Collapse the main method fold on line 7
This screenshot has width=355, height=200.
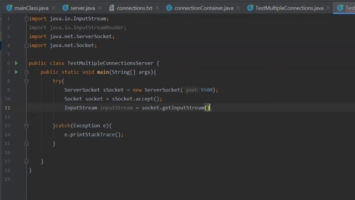[x=26, y=72]
